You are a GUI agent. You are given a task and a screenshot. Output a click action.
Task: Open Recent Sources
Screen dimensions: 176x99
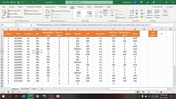(31, 11)
